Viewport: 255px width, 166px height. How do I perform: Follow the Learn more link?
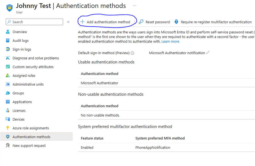170,41
